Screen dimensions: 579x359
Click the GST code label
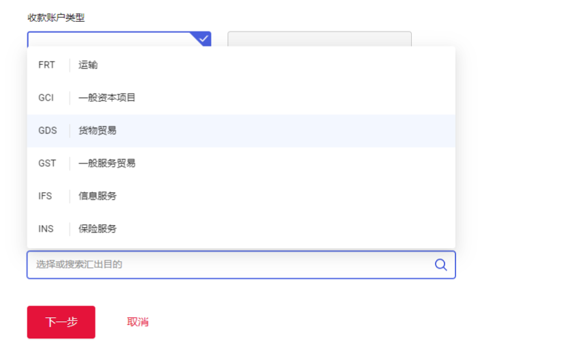[47, 163]
